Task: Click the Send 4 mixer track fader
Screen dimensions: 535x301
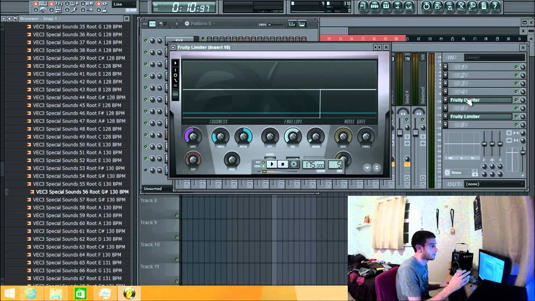Action: point(400,133)
